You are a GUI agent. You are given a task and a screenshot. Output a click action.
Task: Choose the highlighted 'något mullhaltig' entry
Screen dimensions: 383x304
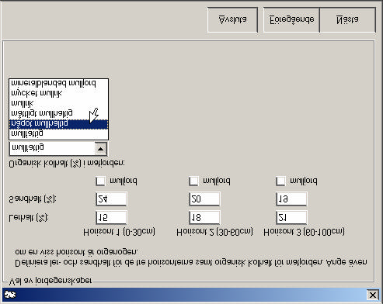[58, 124]
